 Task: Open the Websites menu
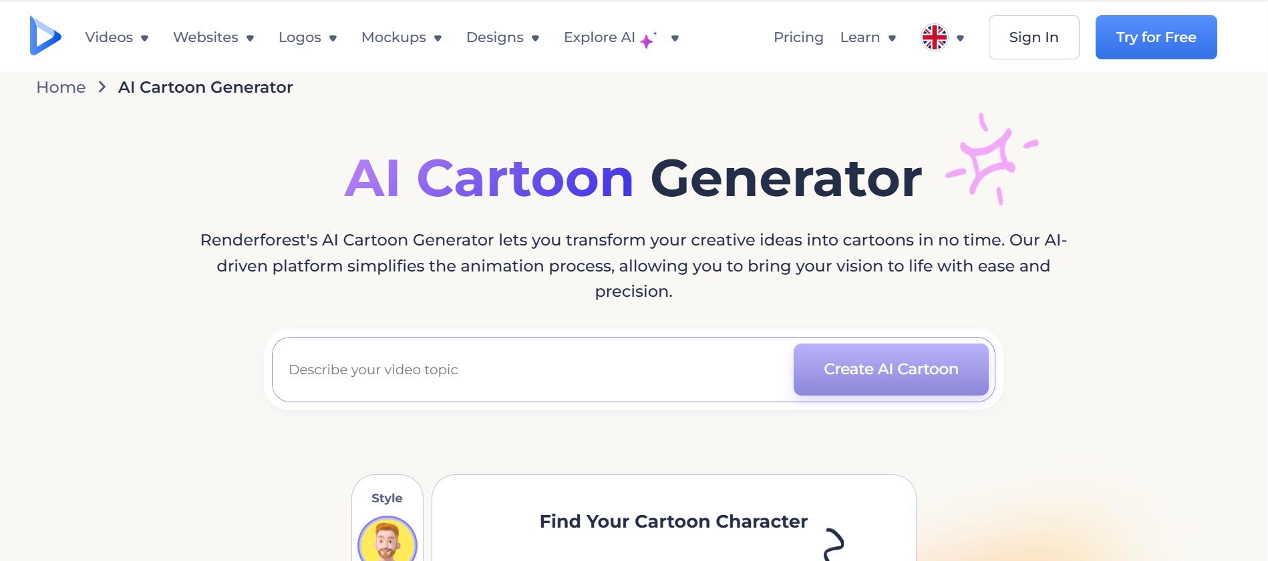[x=213, y=37]
